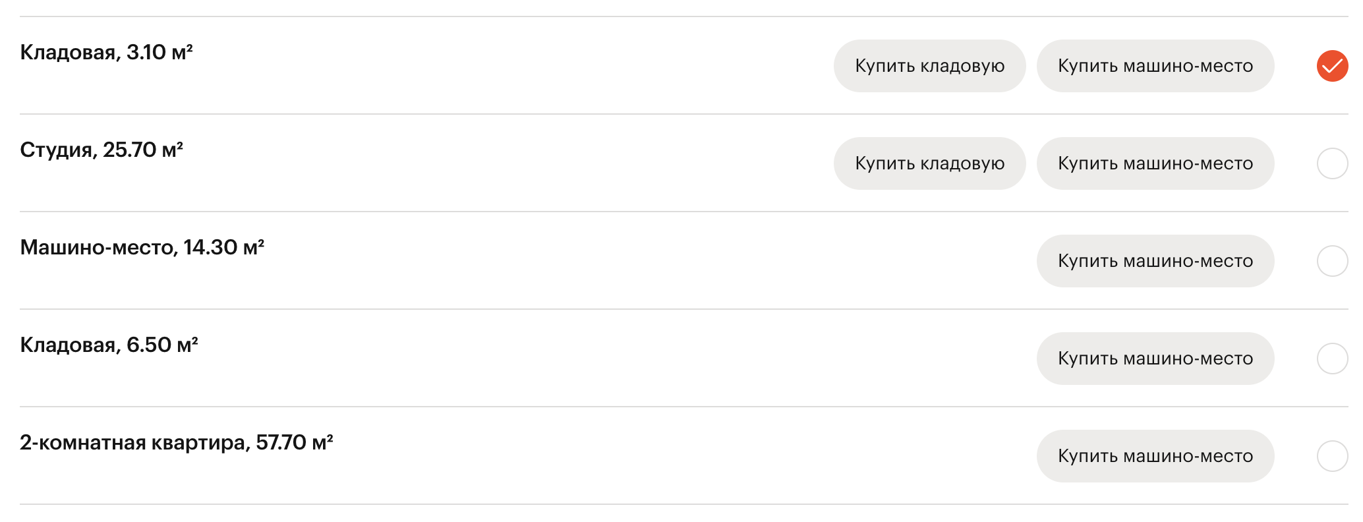Click the 14.30 м² area value

(x=223, y=248)
